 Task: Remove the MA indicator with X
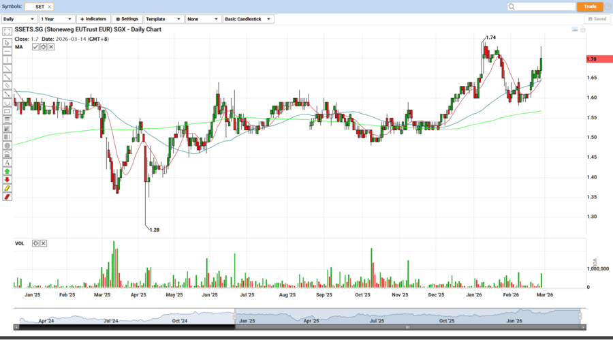51,47
